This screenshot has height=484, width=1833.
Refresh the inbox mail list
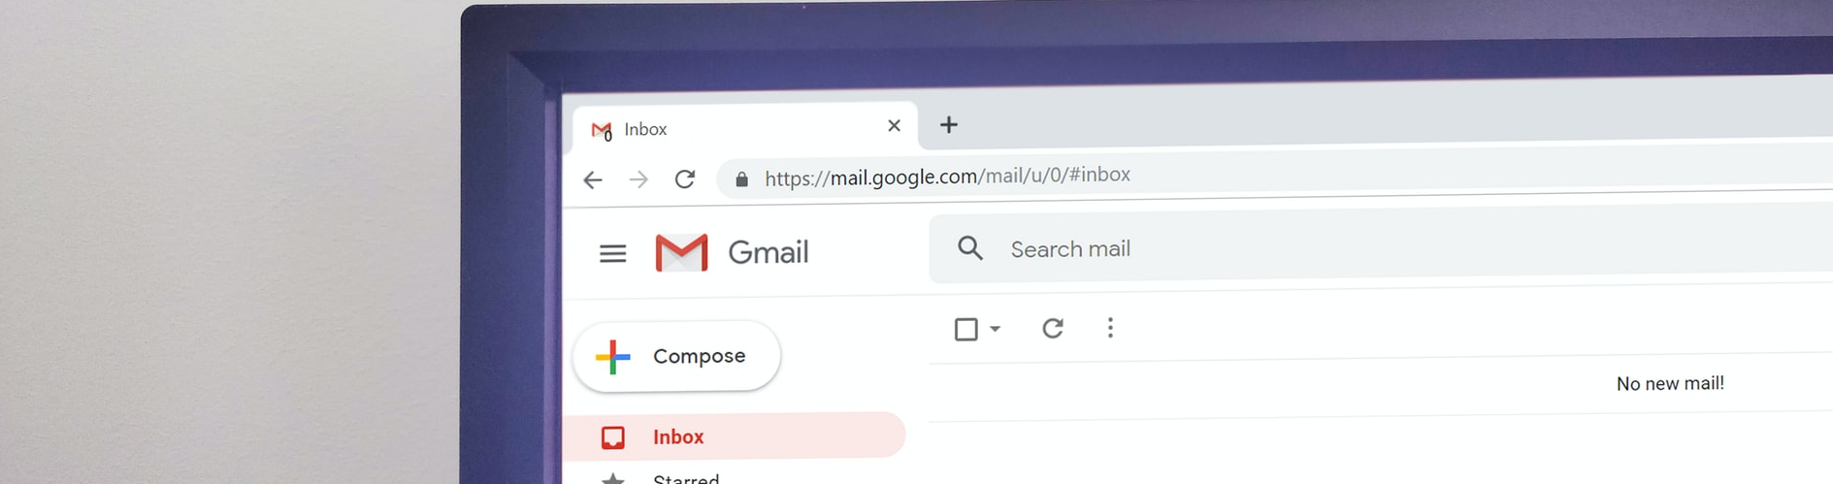pos(1053,329)
